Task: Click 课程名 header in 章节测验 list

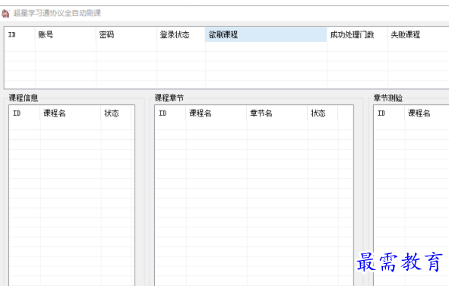Action: pyautogui.click(x=427, y=113)
